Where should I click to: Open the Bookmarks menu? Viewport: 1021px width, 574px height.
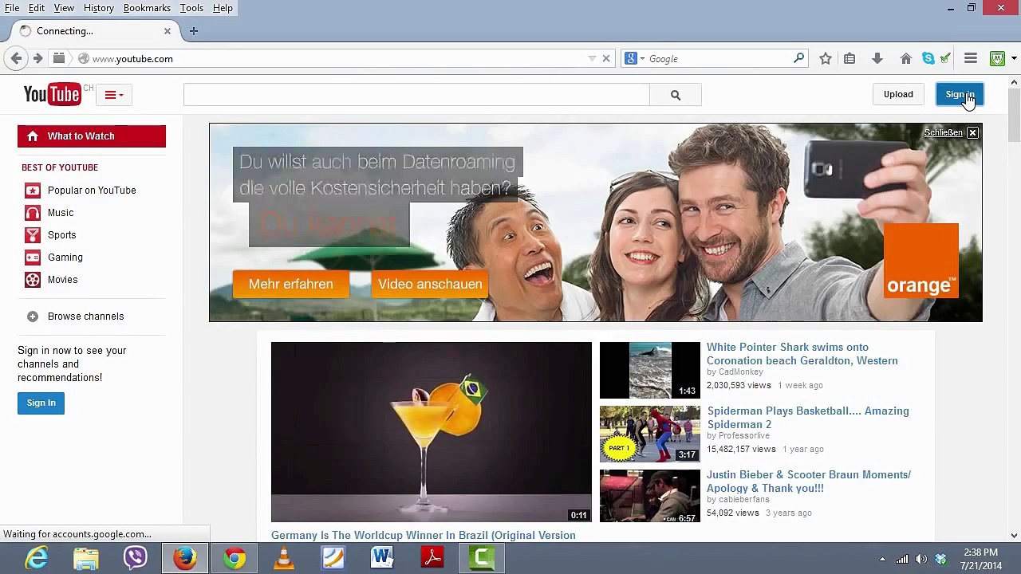click(147, 8)
